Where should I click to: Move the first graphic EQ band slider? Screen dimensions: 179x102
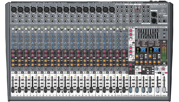pyautogui.click(x=139, y=31)
